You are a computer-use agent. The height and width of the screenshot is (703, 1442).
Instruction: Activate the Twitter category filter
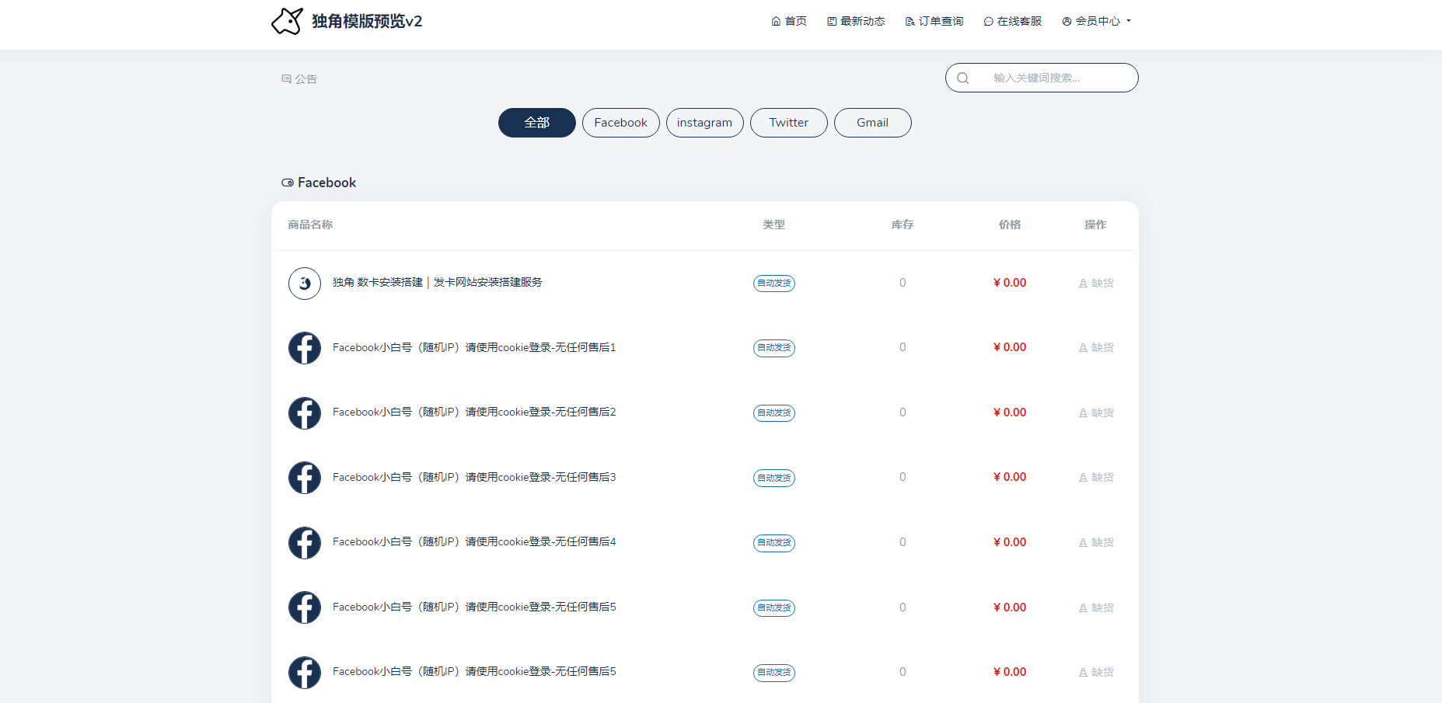coord(788,122)
